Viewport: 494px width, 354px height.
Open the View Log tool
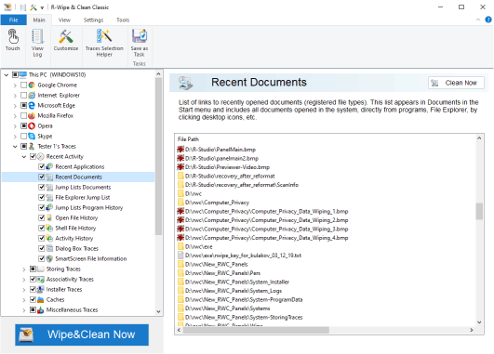click(x=37, y=43)
